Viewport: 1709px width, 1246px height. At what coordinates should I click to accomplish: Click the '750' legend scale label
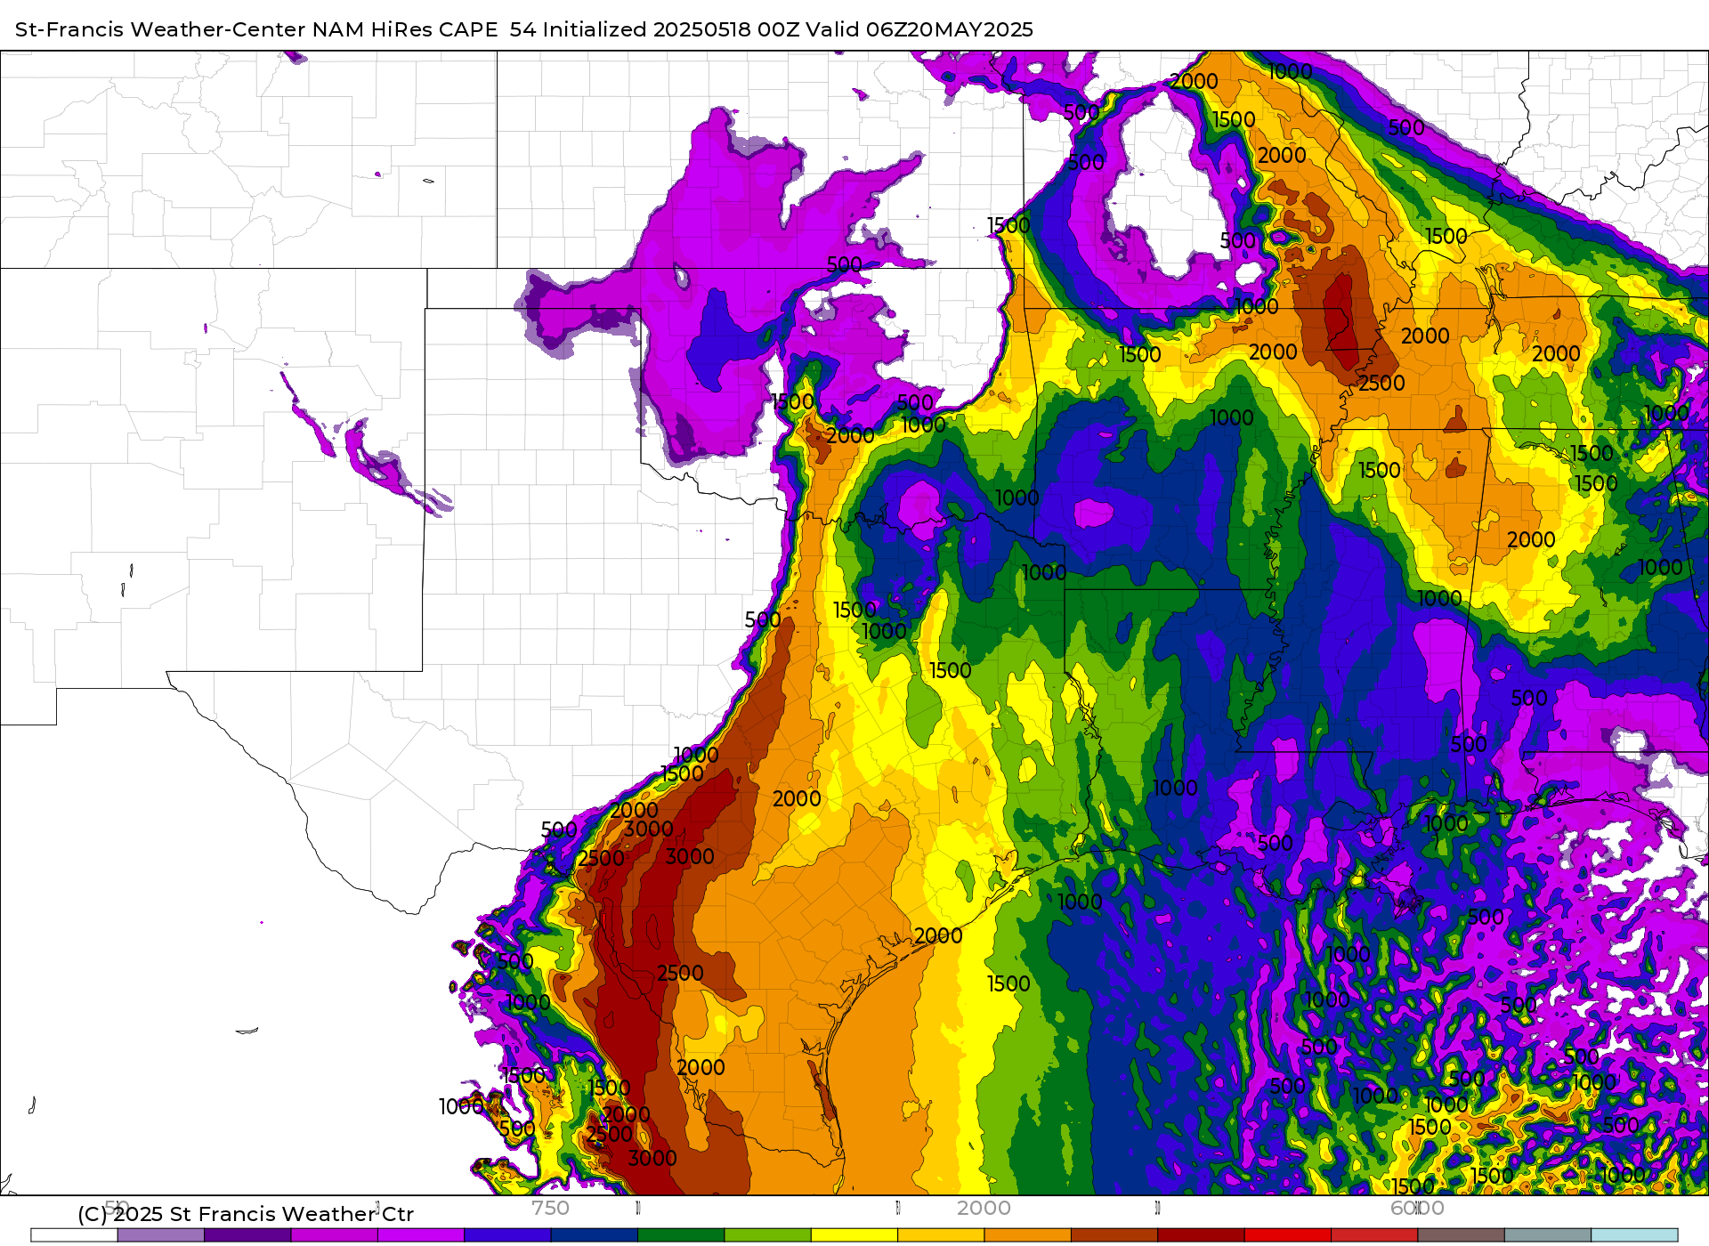[550, 1208]
